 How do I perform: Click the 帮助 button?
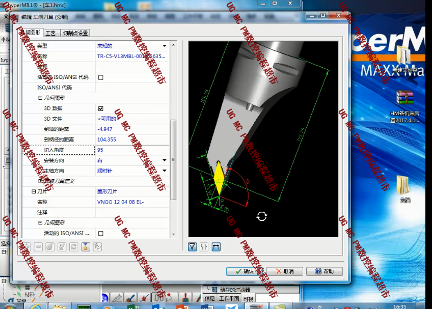click(x=325, y=271)
